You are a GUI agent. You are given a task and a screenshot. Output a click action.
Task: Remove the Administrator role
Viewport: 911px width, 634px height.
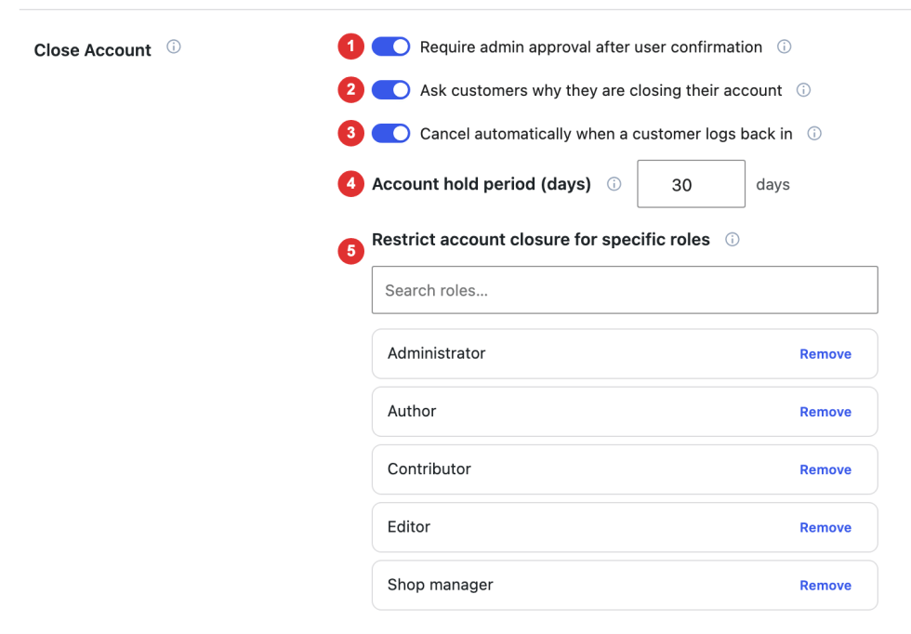coord(825,354)
